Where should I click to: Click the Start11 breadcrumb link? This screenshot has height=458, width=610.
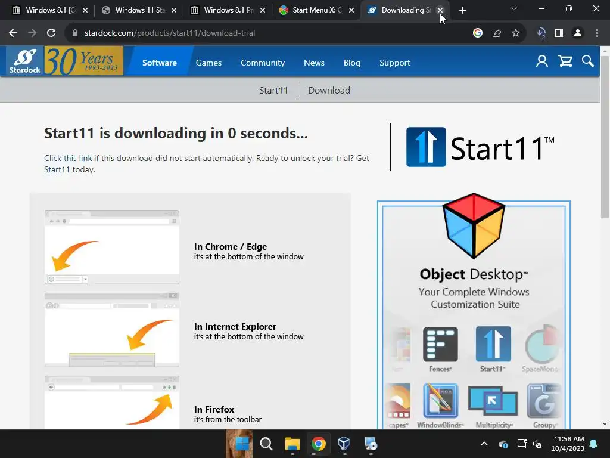(273, 91)
